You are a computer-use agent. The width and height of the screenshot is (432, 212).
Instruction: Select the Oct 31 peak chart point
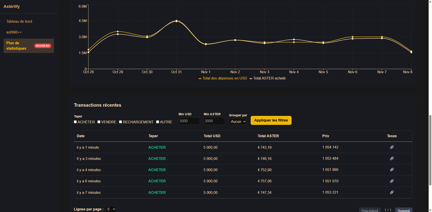(176, 21)
